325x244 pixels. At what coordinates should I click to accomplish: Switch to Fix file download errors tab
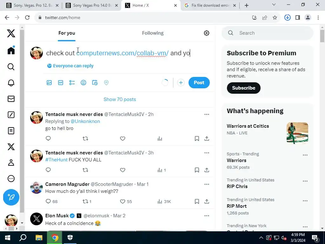210,5
